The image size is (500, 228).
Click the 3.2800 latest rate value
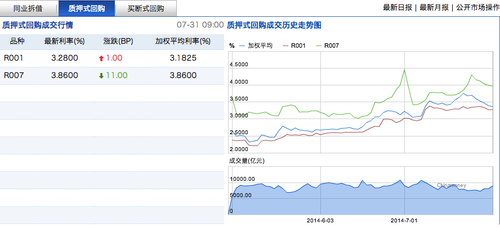(64, 58)
